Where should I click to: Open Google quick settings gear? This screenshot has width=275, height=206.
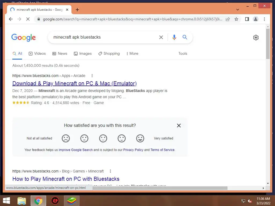click(256, 38)
